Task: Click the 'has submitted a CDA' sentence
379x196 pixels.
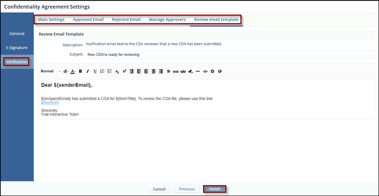Action: coord(127,99)
